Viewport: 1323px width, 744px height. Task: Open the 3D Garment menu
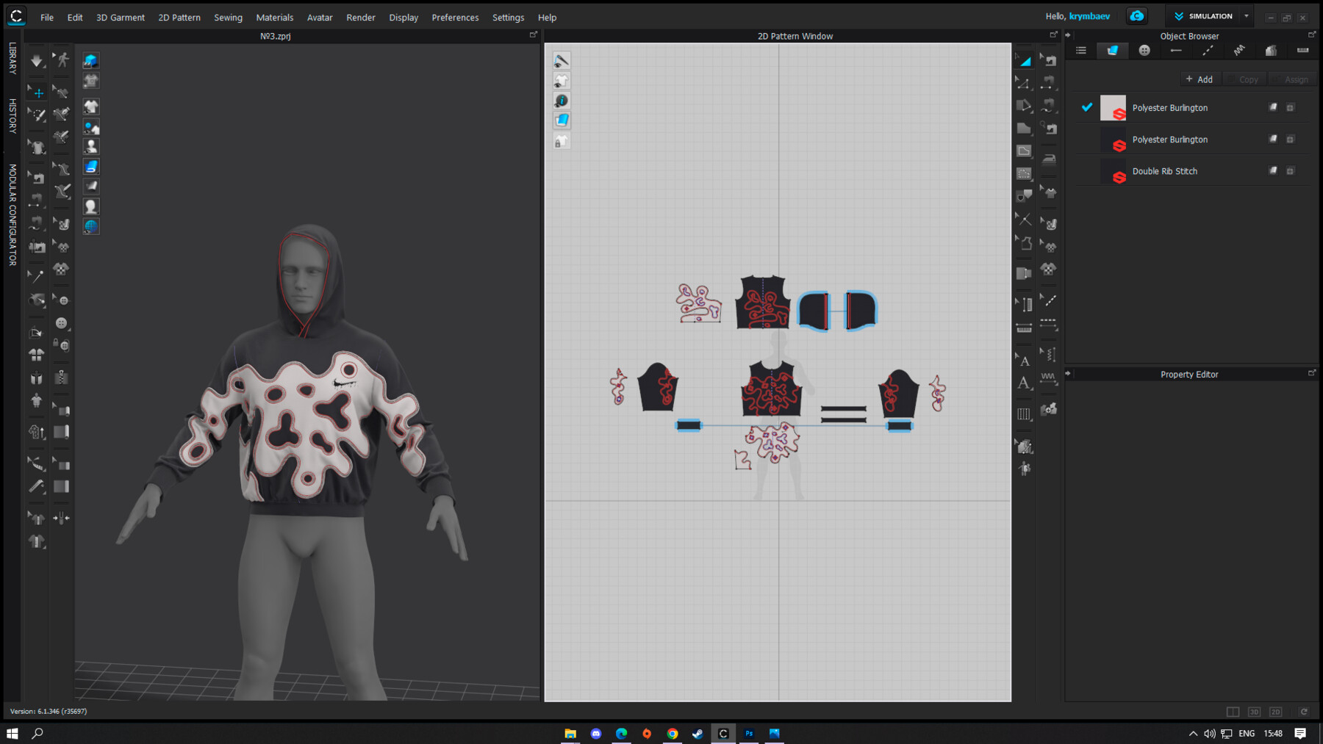120,17
